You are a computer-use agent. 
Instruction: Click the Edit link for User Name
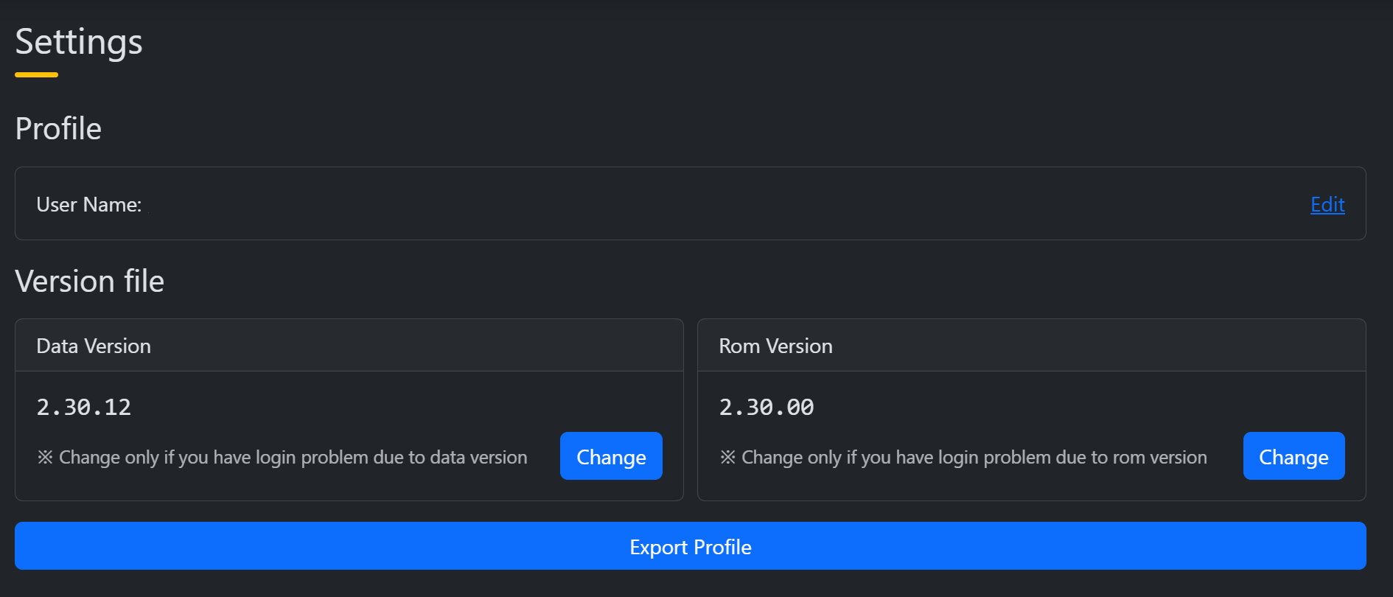pos(1327,204)
